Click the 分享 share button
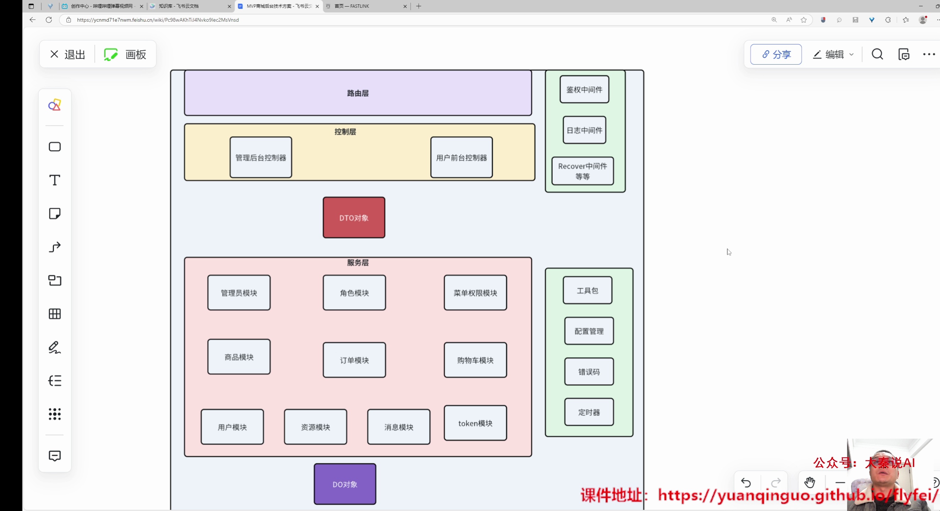 tap(776, 54)
